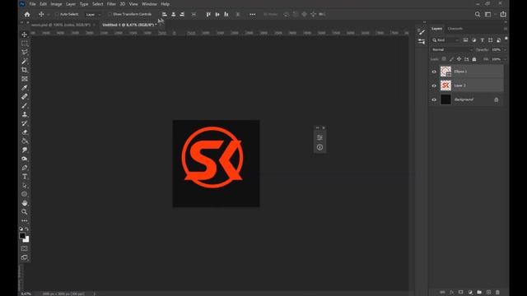Screen dimensions: 527x296
Task: Open the Normal blend mode dropdown
Action: click(x=452, y=49)
